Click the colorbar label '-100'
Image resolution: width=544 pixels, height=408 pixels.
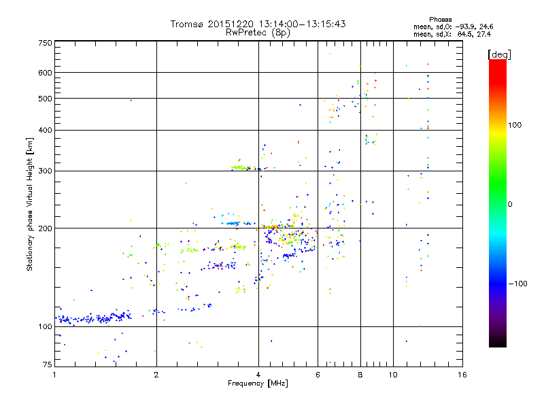(x=517, y=284)
